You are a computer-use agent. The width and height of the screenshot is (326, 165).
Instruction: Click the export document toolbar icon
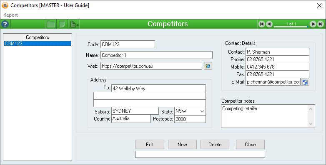coord(74,24)
